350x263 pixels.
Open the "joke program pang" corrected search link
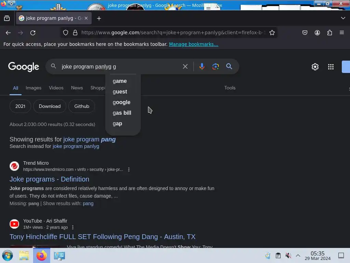point(90,139)
